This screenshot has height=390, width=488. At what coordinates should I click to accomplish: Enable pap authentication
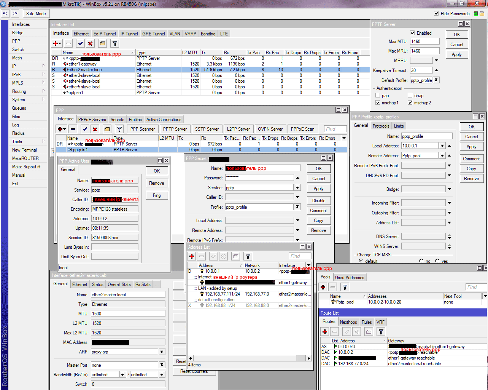(x=378, y=96)
